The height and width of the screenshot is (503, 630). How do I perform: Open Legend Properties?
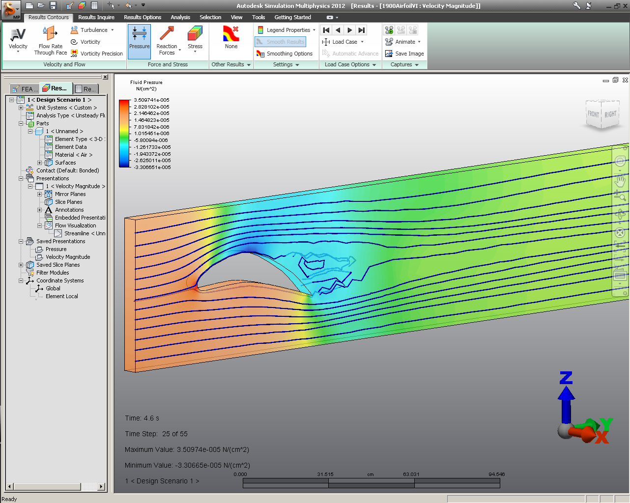[286, 30]
